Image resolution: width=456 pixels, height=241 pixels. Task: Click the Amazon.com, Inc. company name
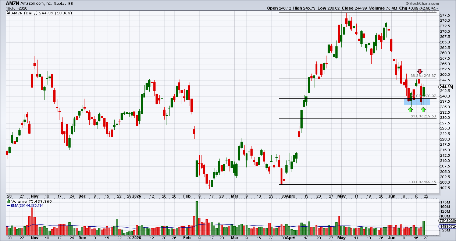click(x=36, y=3)
